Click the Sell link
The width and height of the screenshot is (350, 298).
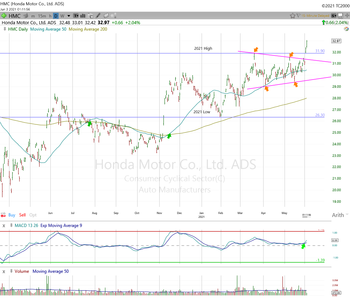[22, 215]
